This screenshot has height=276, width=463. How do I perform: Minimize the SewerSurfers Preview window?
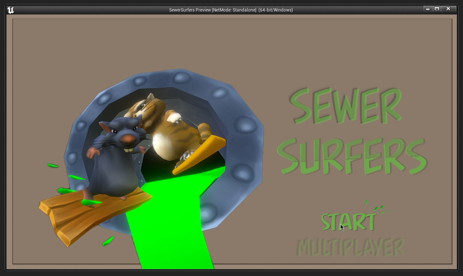(427, 9)
